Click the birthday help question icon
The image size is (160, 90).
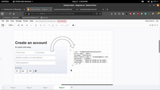click(36, 71)
